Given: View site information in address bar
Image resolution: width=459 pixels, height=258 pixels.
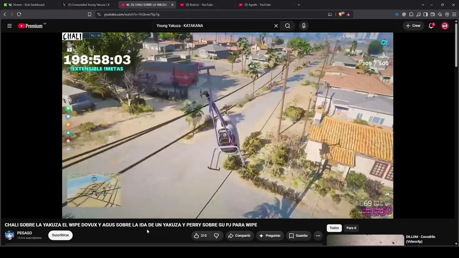Looking at the screenshot, I should coord(99,14).
